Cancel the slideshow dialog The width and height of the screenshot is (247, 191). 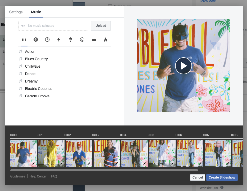[x=198, y=177]
